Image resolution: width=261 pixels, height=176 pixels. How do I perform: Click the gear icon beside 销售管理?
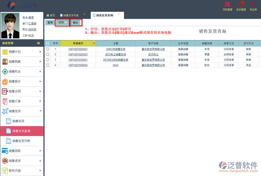[x=38, y=43]
